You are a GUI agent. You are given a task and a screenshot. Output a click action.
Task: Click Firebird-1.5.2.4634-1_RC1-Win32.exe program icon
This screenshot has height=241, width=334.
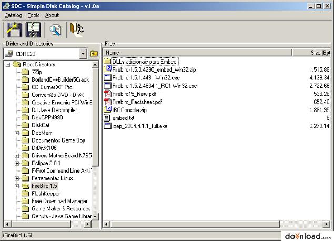107,86
